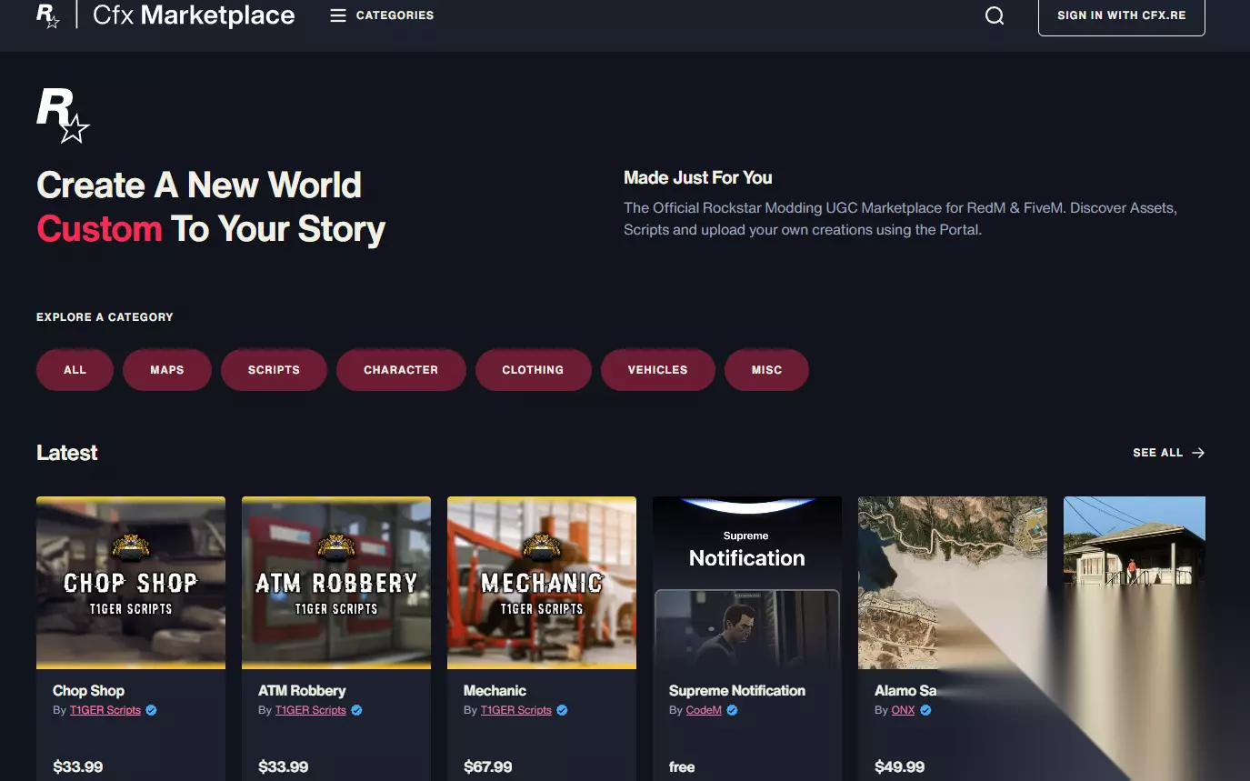Open the search magnifier icon
Screen dimensions: 1250x781
(x=995, y=15)
